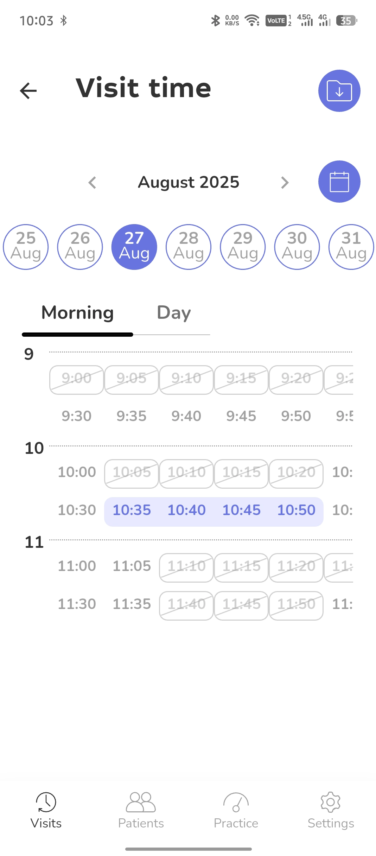Open the Practice gauge icon
Image resolution: width=376 pixels, height=856 pixels.
236,802
